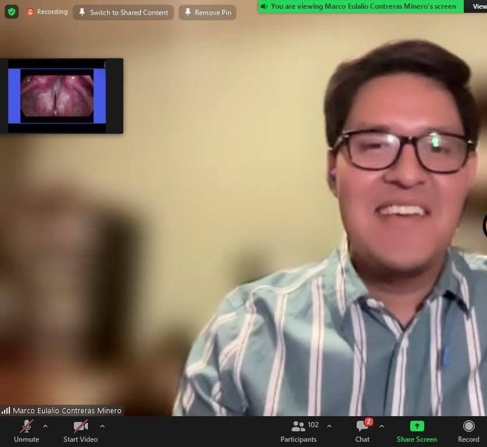Open the View options menu
This screenshot has width=487, height=447.
click(x=478, y=6)
